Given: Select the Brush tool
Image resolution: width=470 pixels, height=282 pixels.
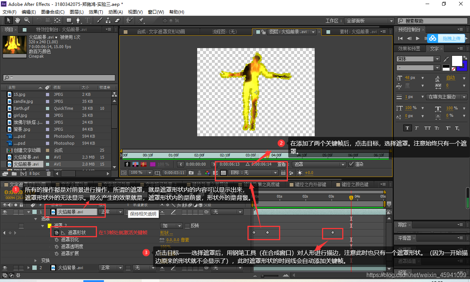Looking at the screenshot, I should coord(99,20).
